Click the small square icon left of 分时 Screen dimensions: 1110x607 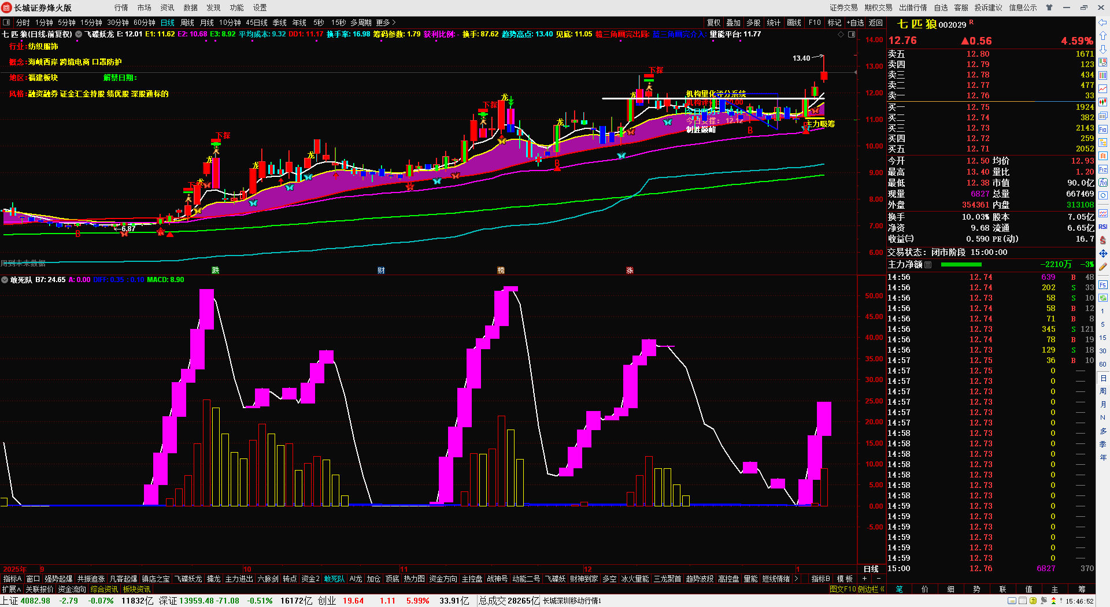(x=6, y=23)
